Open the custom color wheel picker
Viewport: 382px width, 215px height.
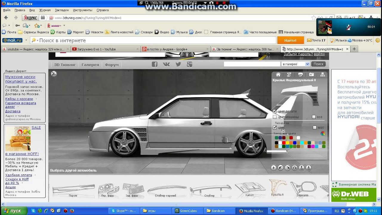323,133
